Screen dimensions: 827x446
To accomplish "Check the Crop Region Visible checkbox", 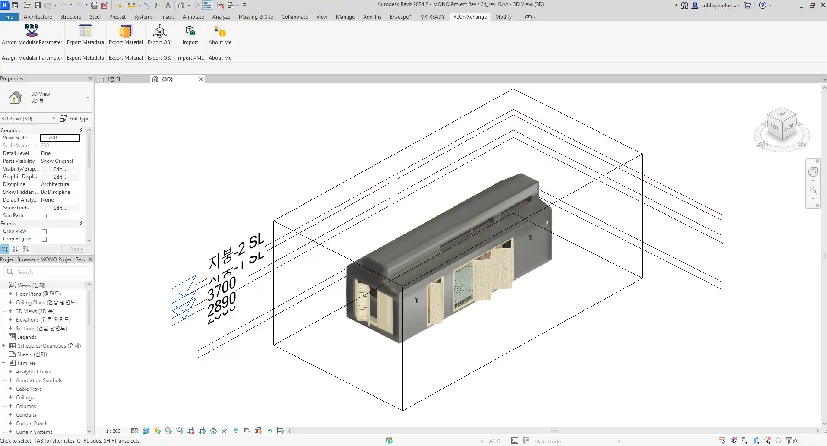I will click(44, 239).
